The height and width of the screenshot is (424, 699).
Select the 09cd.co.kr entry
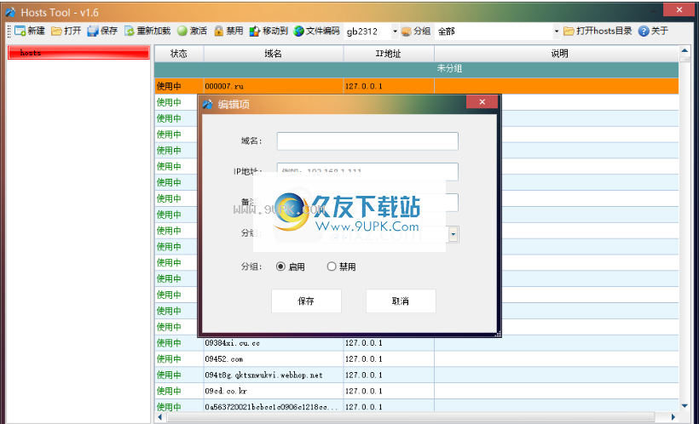226,391
